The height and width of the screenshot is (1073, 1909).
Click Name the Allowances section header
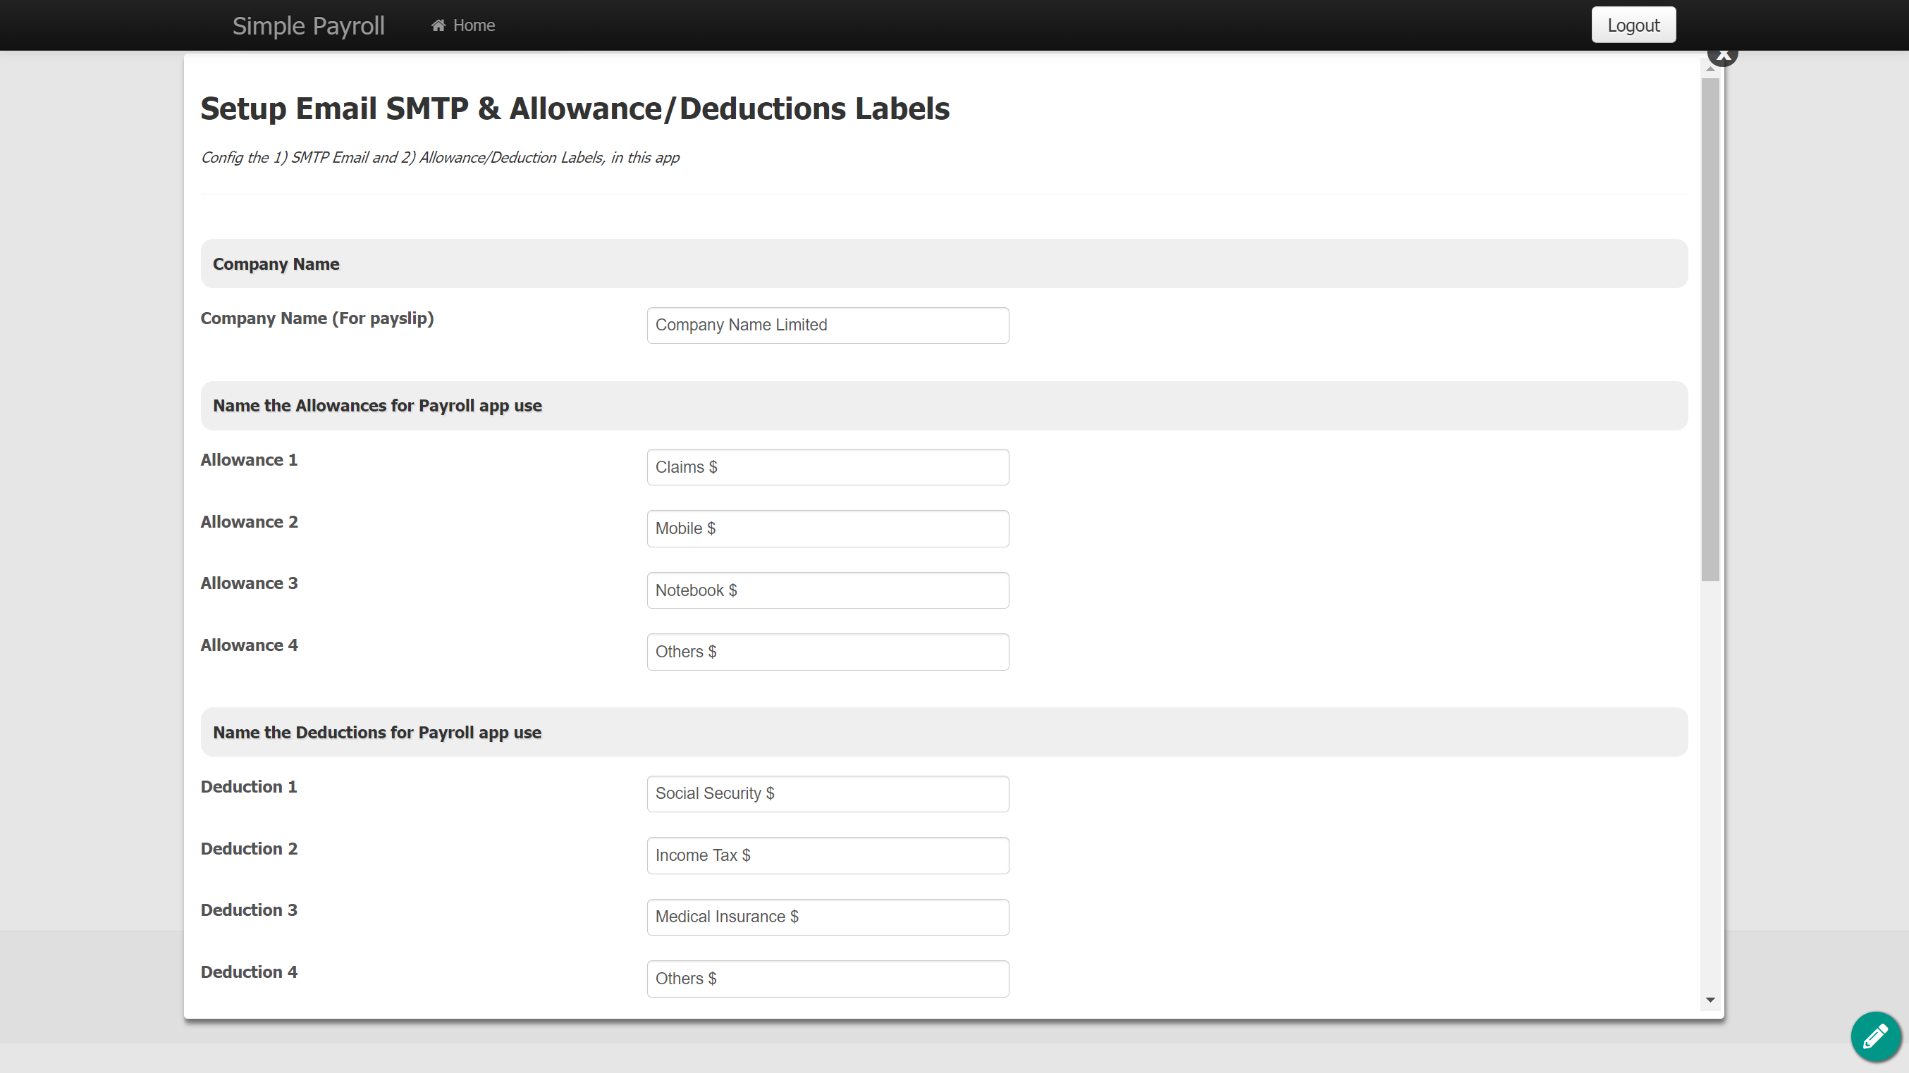point(944,406)
